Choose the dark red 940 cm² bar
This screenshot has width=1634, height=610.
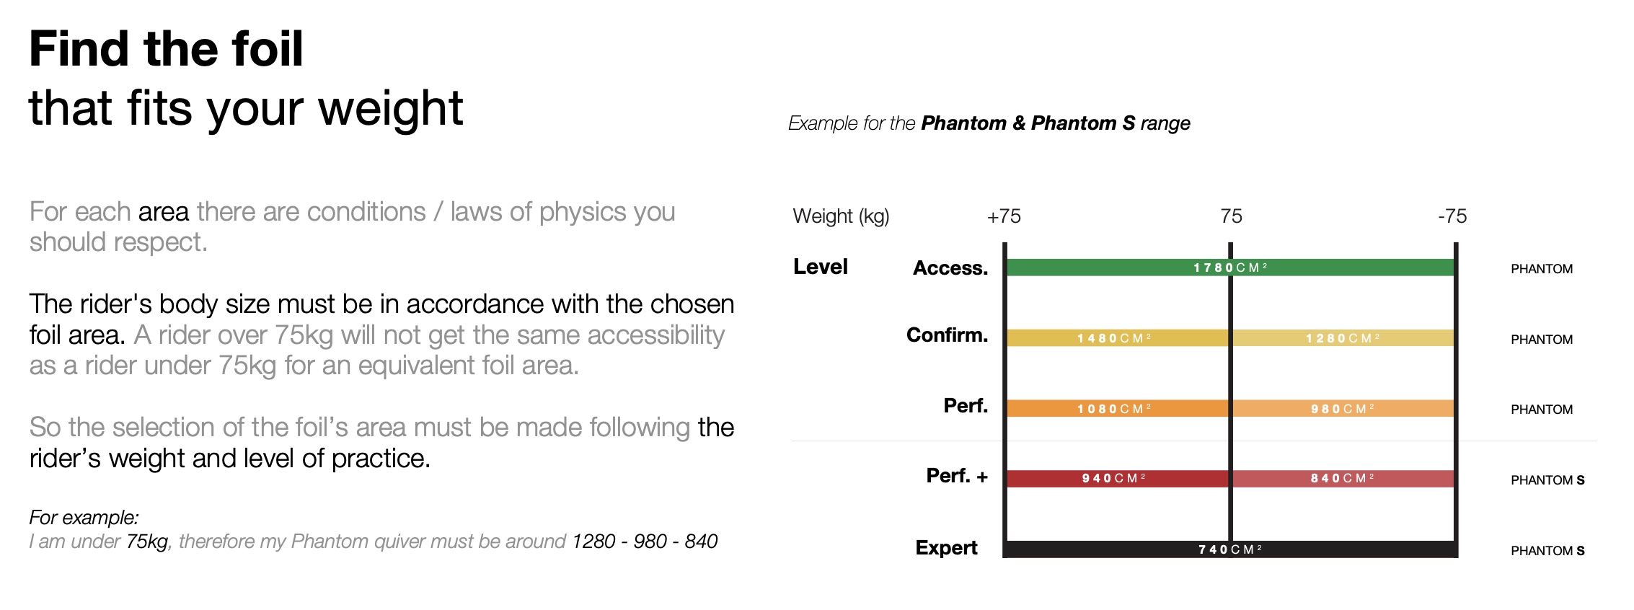1116,479
